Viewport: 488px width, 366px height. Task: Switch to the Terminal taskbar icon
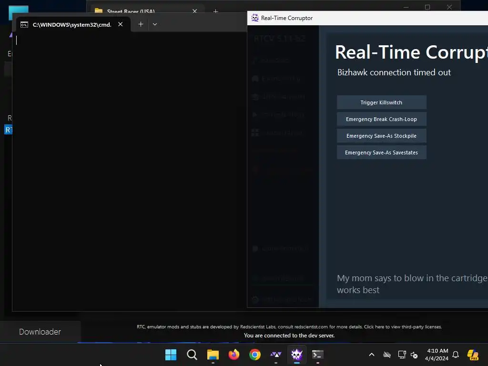pos(318,355)
